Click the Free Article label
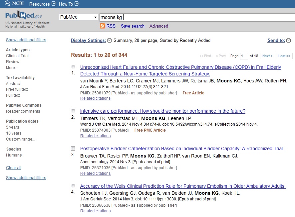 coord(193,93)
